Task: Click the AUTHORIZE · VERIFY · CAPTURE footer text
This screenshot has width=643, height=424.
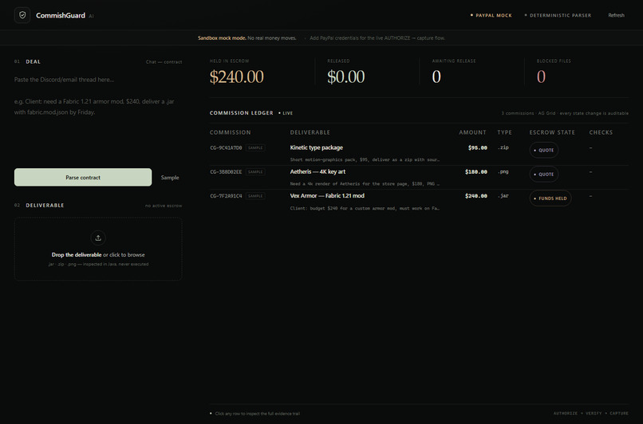Action: pos(590,414)
